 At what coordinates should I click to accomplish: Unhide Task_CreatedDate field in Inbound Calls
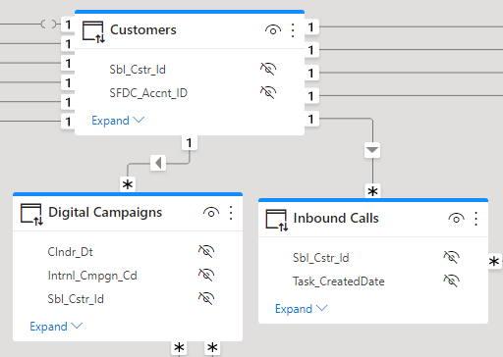click(452, 280)
